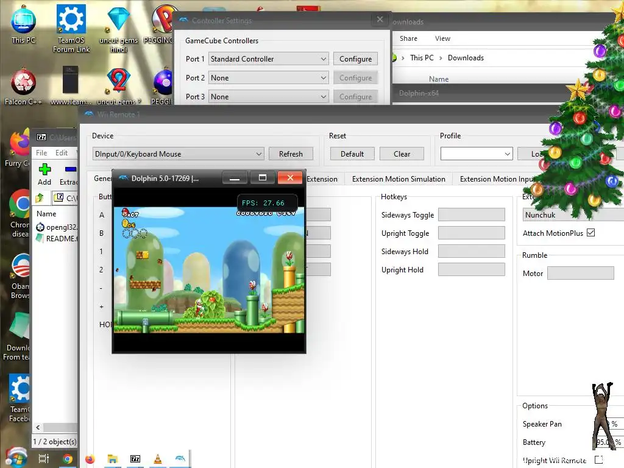Switch to 7-Zip in the taskbar

[135, 459]
